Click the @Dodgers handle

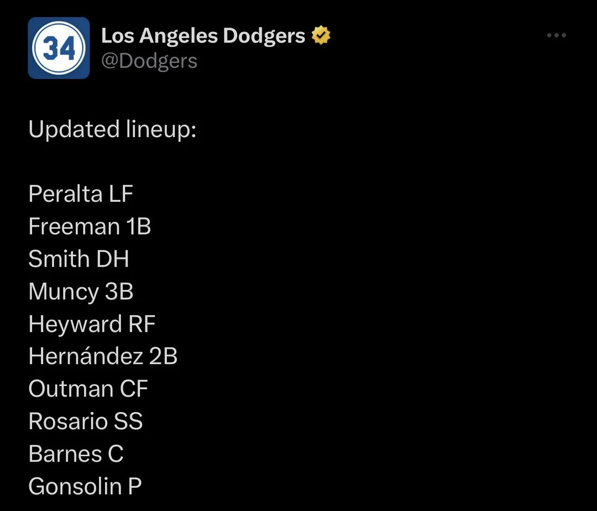(150, 61)
